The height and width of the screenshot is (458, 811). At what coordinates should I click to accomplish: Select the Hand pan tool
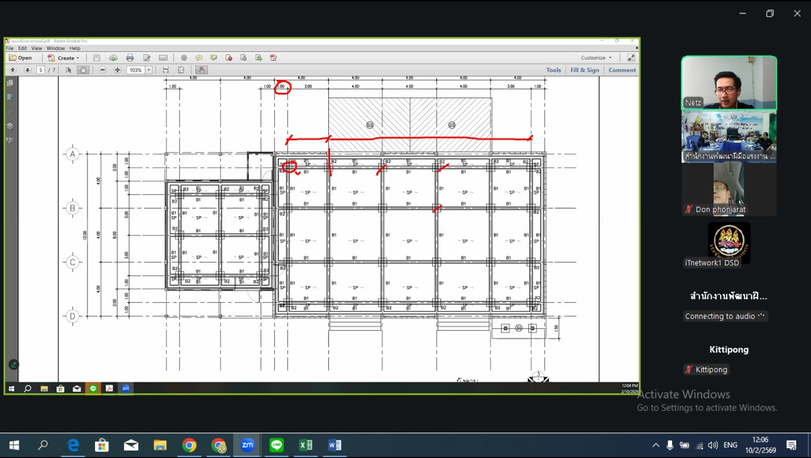pos(83,70)
